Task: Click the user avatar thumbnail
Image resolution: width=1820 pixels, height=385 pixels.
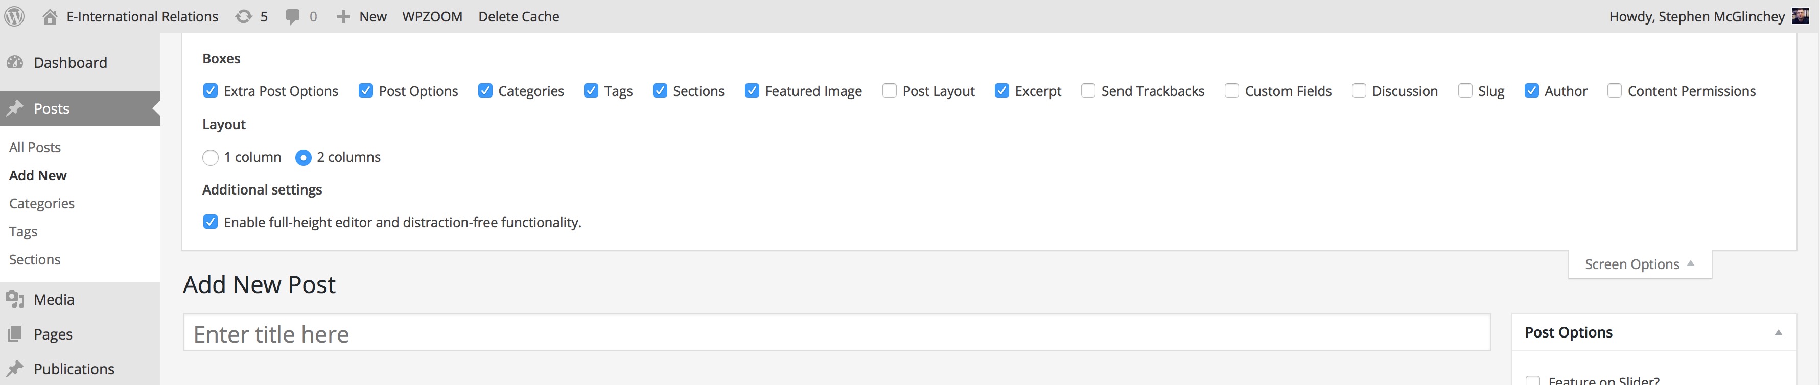Action: click(x=1801, y=15)
